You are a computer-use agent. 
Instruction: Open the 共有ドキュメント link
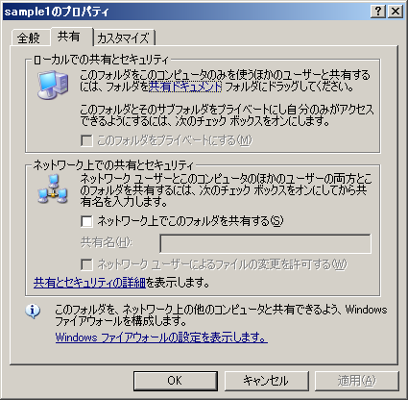click(x=185, y=87)
